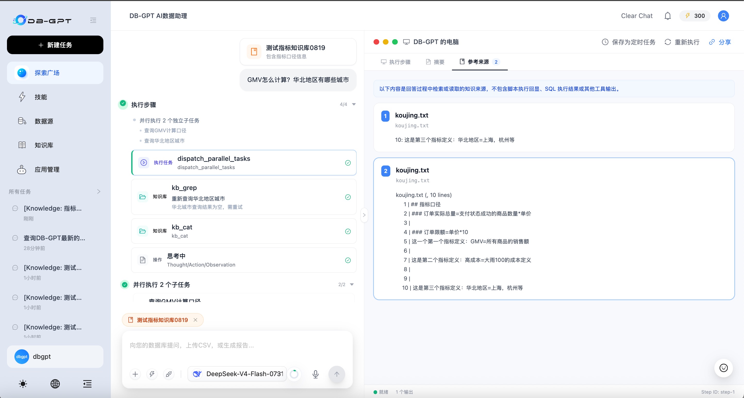Click the yellow window dot

point(386,42)
